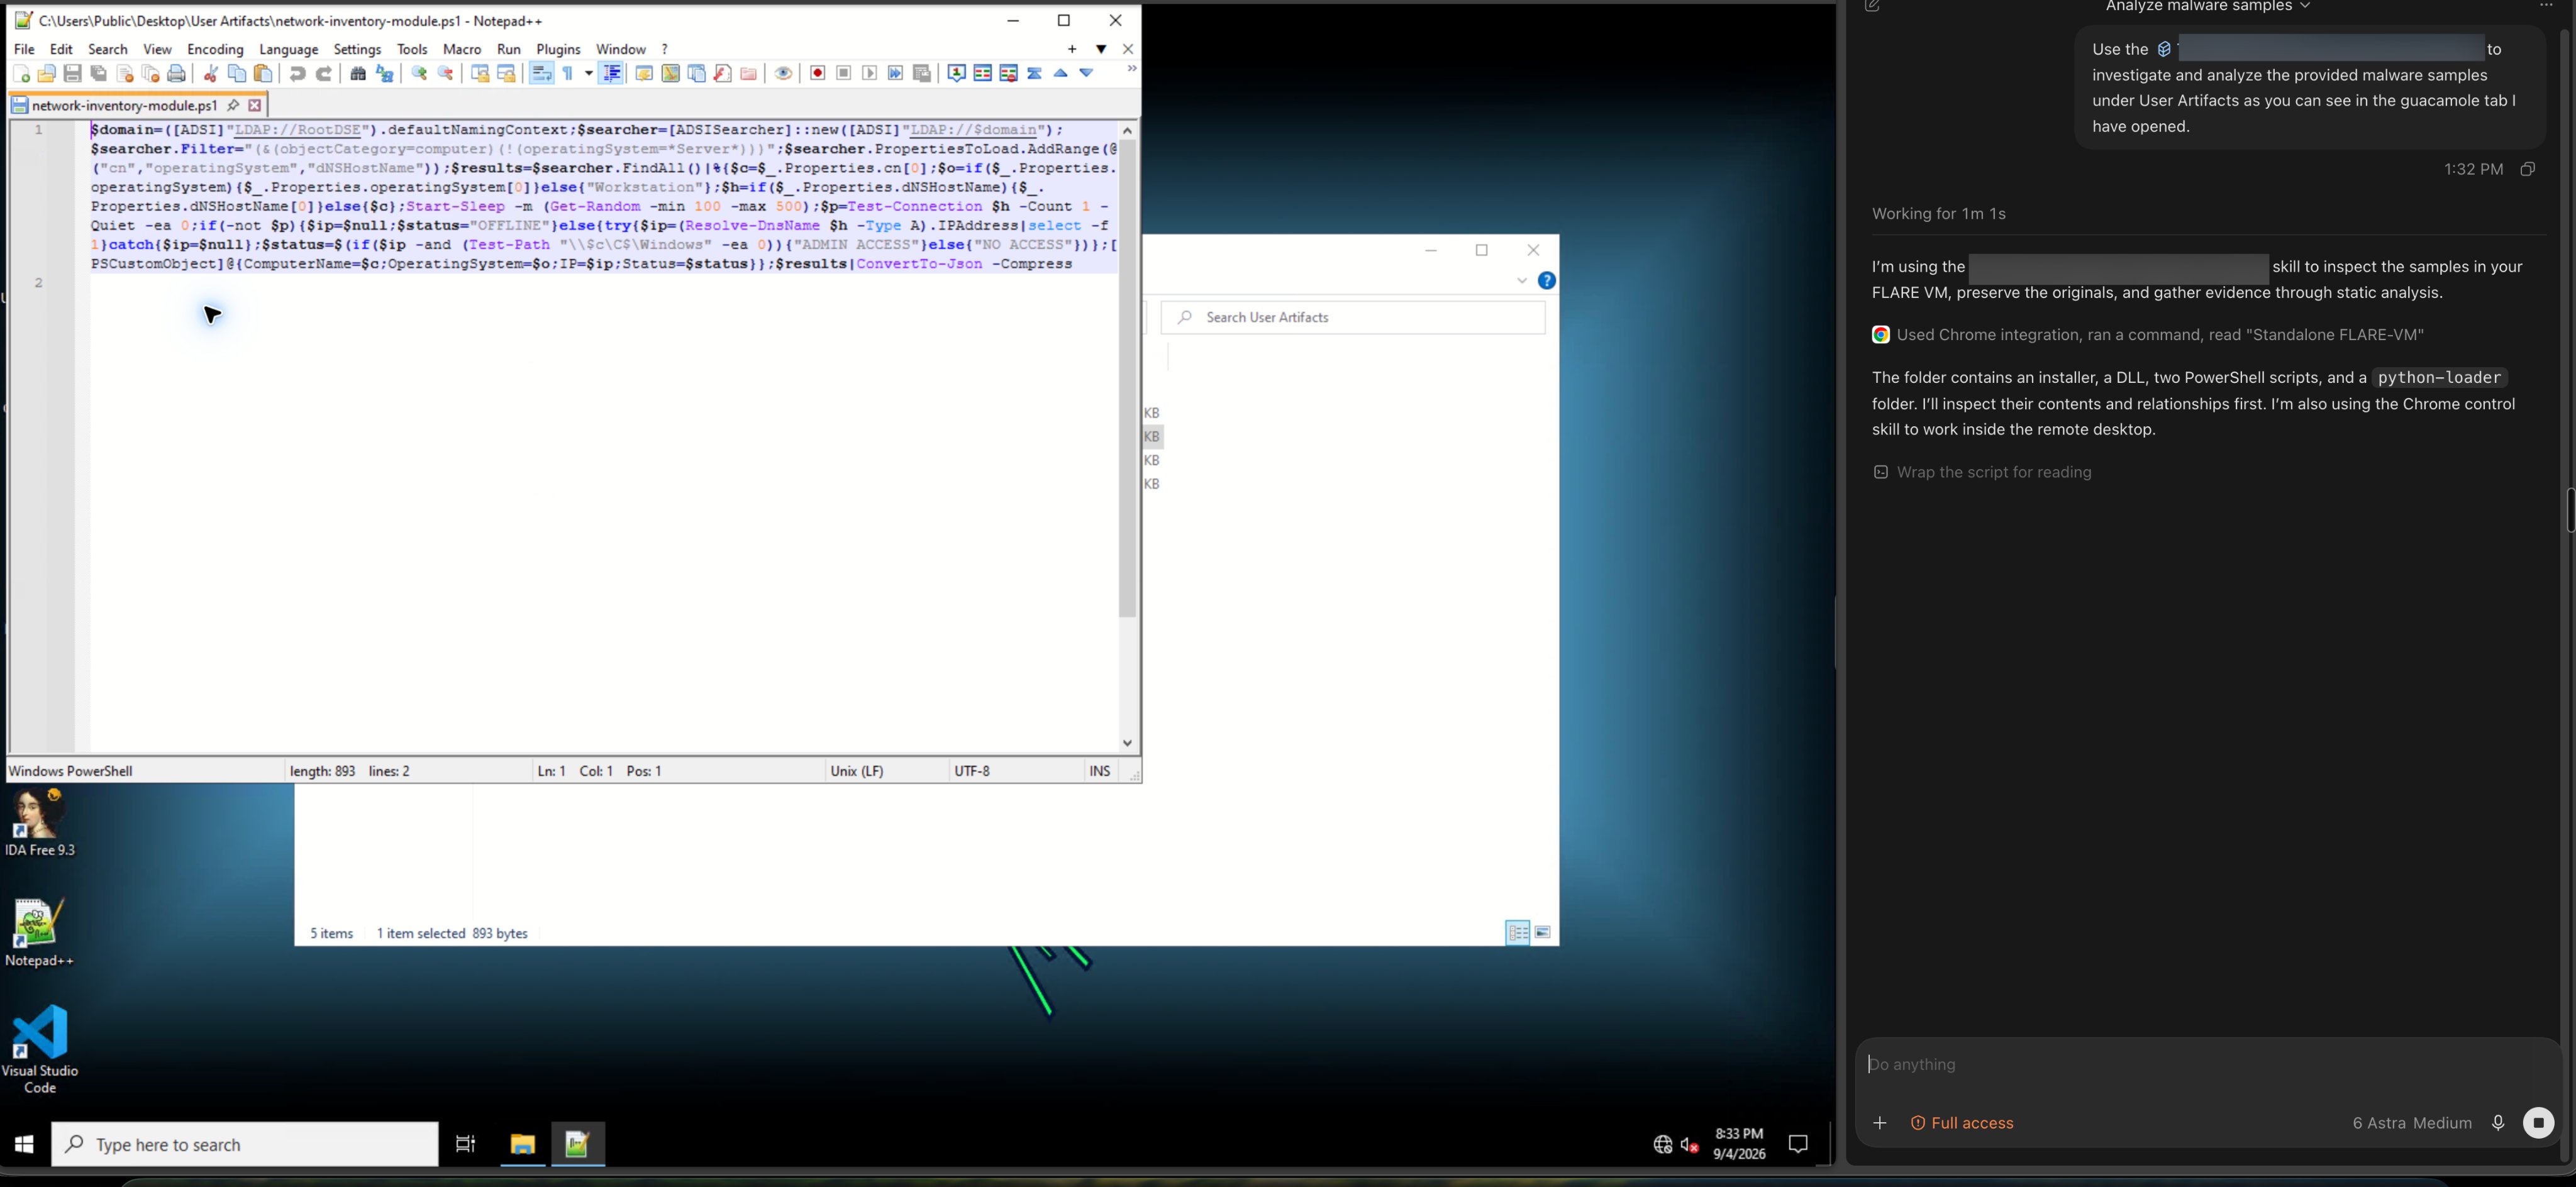Click the Print icon in Notepad++ toolbar
This screenshot has width=2576, height=1187.
point(177,73)
